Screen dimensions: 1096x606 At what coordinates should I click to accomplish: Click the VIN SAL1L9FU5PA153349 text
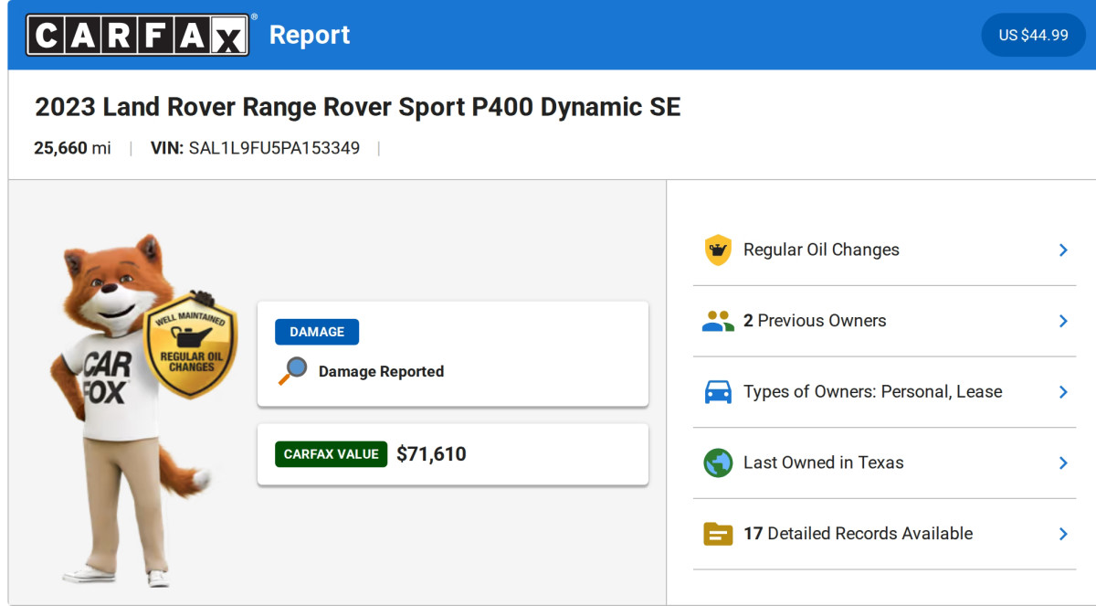tap(255, 148)
